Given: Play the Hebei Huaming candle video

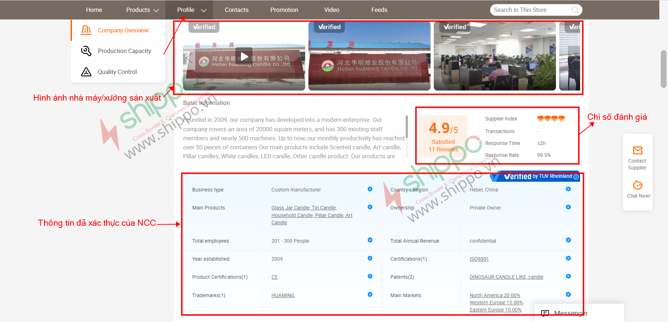Looking at the screenshot, I should click(244, 56).
